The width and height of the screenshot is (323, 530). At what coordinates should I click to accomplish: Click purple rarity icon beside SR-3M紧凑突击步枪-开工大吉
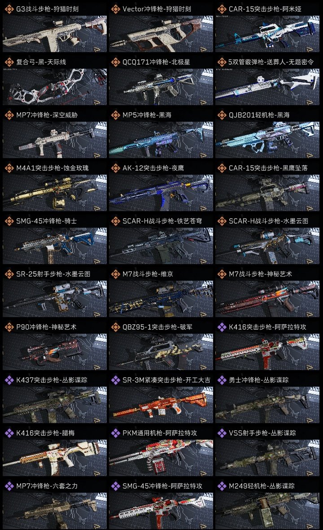coord(115,380)
